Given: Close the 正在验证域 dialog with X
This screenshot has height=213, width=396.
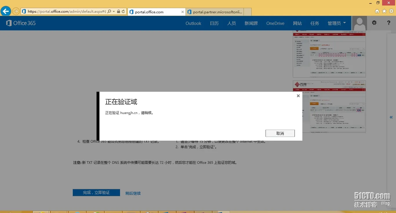Looking at the screenshot, I should [x=298, y=96].
